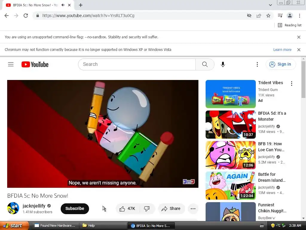
Task: Open more actions ellipsis under video
Action: [x=193, y=209]
